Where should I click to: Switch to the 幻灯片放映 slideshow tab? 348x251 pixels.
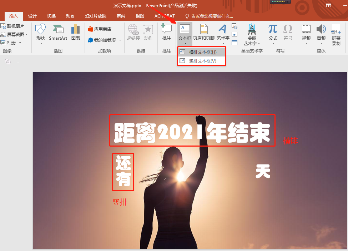pos(96,16)
